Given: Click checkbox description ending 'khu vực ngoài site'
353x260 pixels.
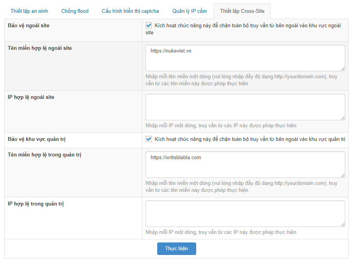Looking at the screenshot, I should click(243, 29).
